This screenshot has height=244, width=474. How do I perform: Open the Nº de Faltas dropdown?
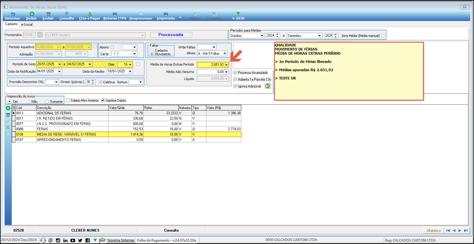click(x=214, y=47)
